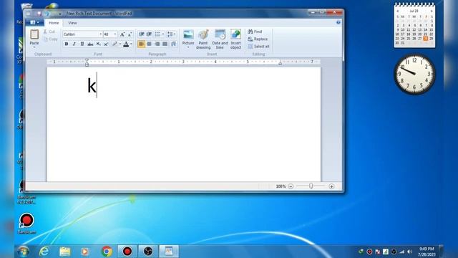This screenshot has width=458, height=258.
Task: Click the text color A icon
Action: click(x=126, y=44)
